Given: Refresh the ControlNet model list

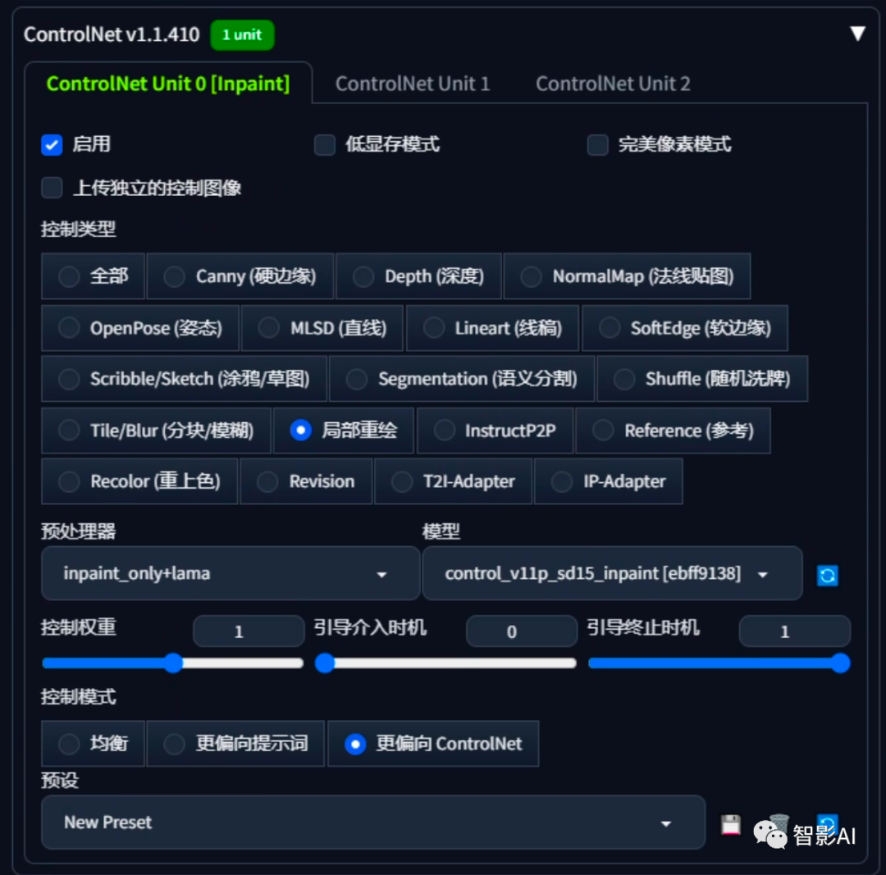Looking at the screenshot, I should (x=827, y=575).
